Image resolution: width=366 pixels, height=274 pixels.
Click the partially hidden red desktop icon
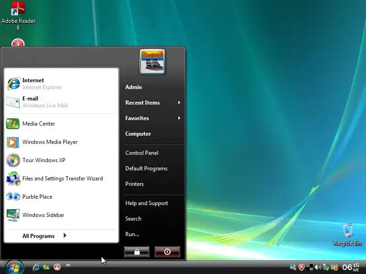point(18,42)
